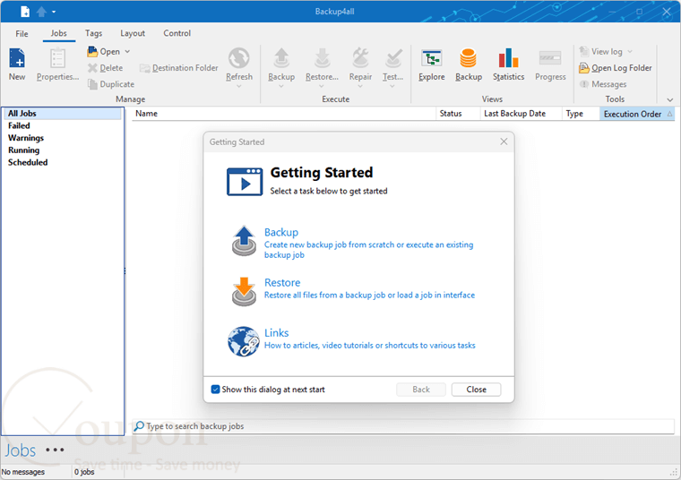The image size is (681, 480).
Task: Click the Restore link in Getting Started
Action: 282,282
